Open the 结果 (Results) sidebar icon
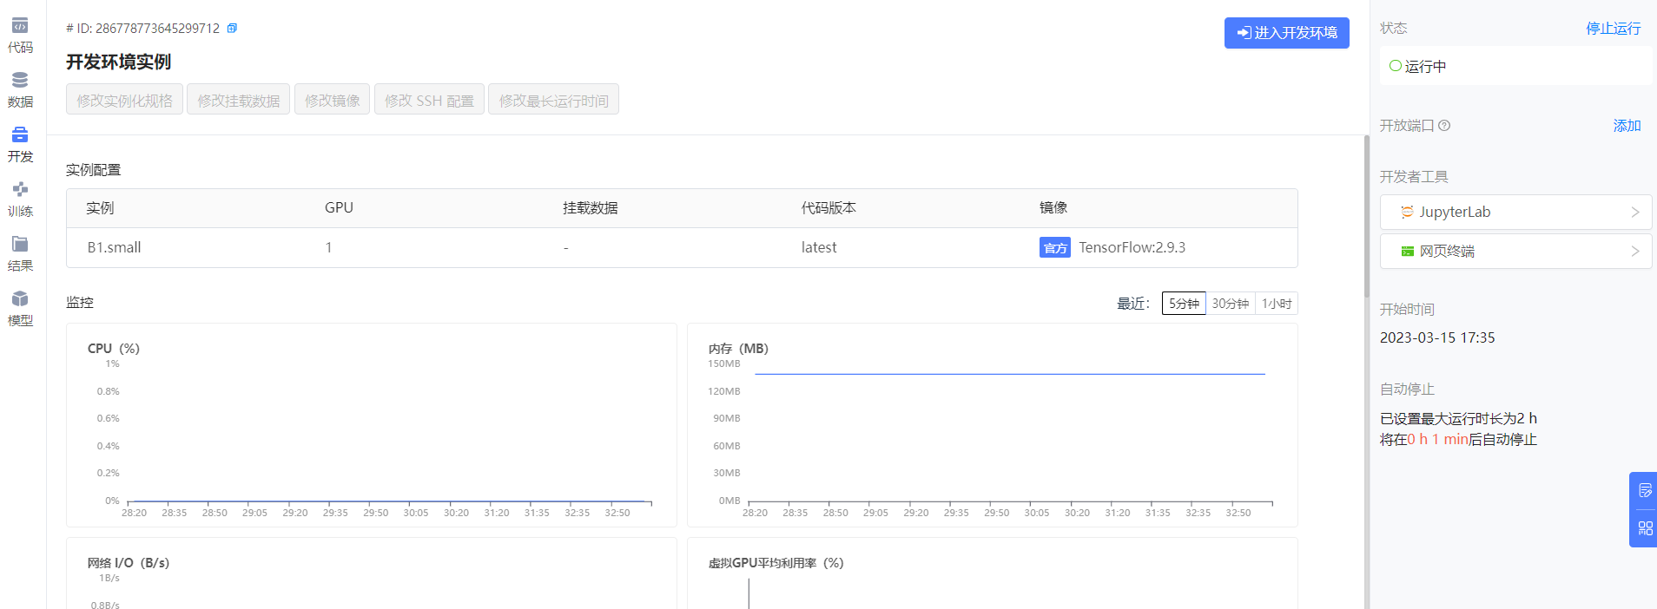 [x=20, y=244]
